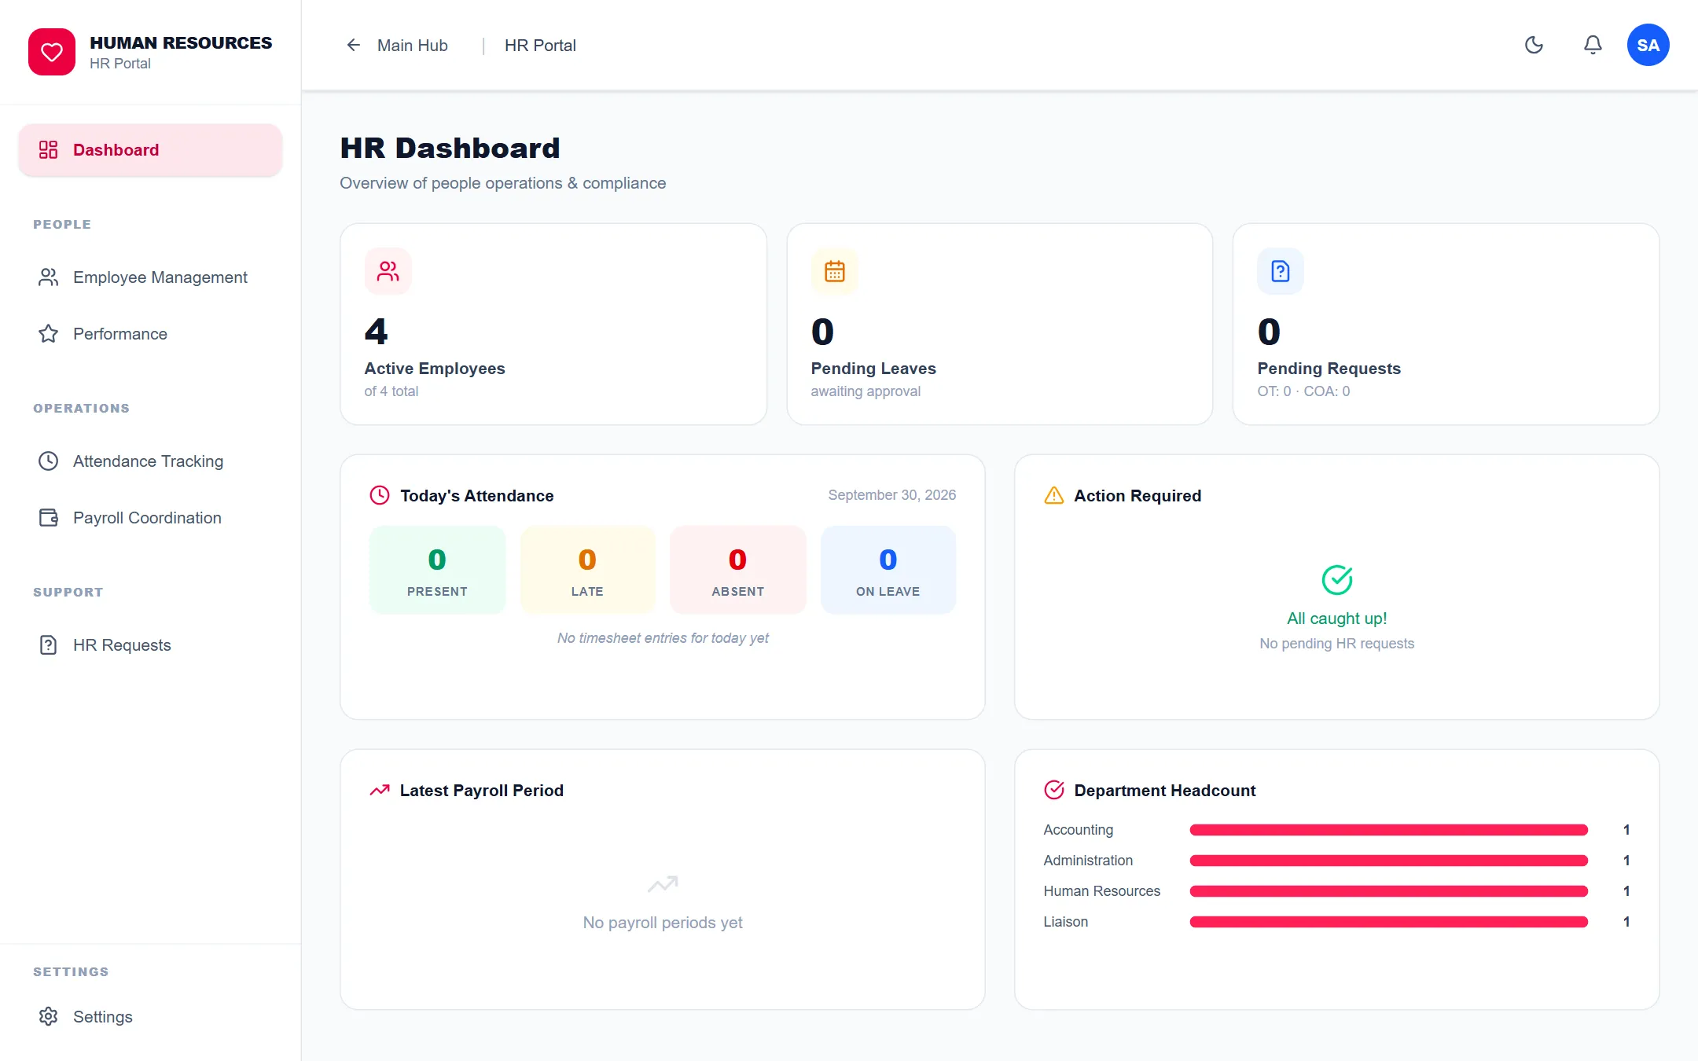Screen dimensions: 1698x1061
Task: Click the SUPPORT section header
Action: [x=68, y=593]
